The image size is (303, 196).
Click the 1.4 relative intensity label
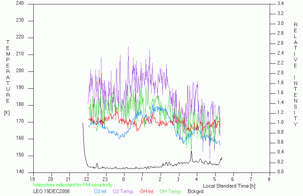(x=280, y=102)
